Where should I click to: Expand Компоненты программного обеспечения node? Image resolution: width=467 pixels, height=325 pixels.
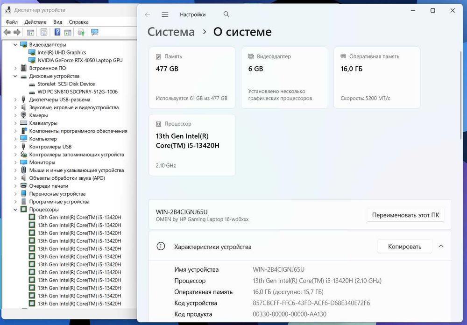pyautogui.click(x=15, y=131)
